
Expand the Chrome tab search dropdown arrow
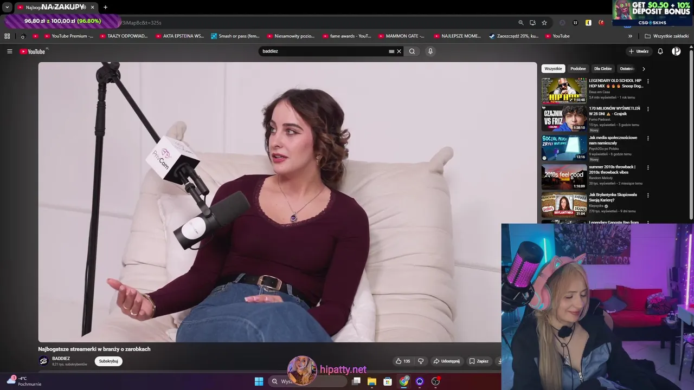coord(7,7)
